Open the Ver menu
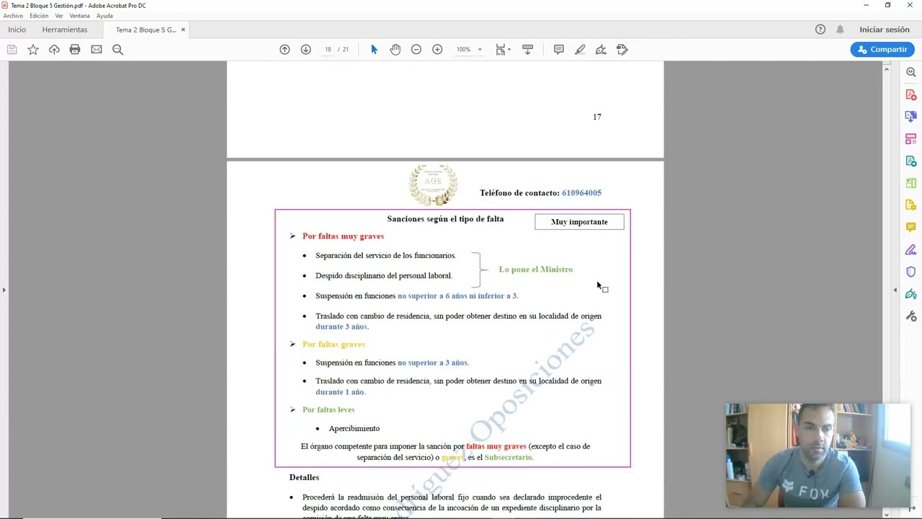 click(59, 16)
